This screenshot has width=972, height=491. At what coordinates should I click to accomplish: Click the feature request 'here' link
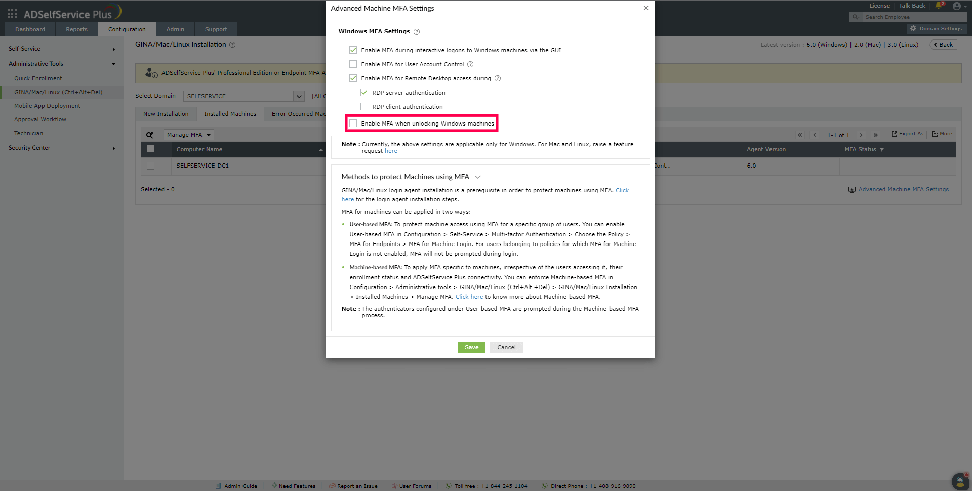pos(391,151)
